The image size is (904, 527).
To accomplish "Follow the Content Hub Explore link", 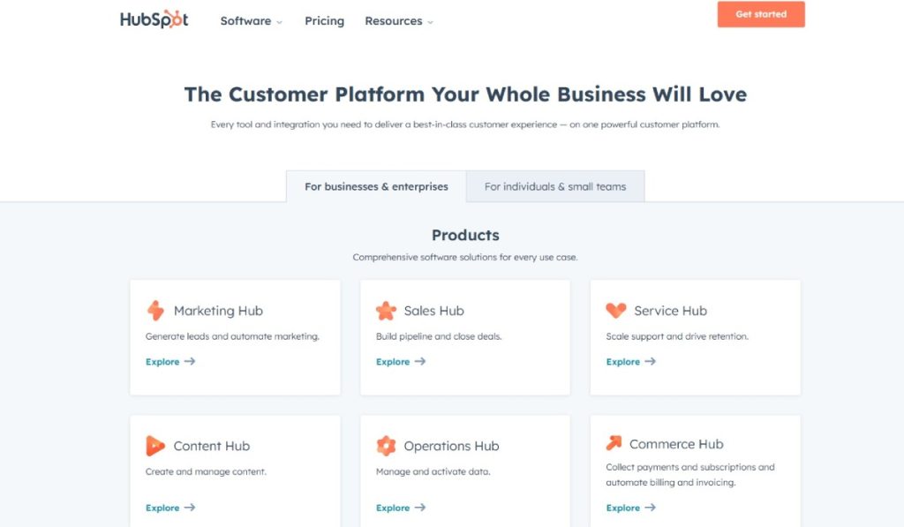I will [162, 508].
